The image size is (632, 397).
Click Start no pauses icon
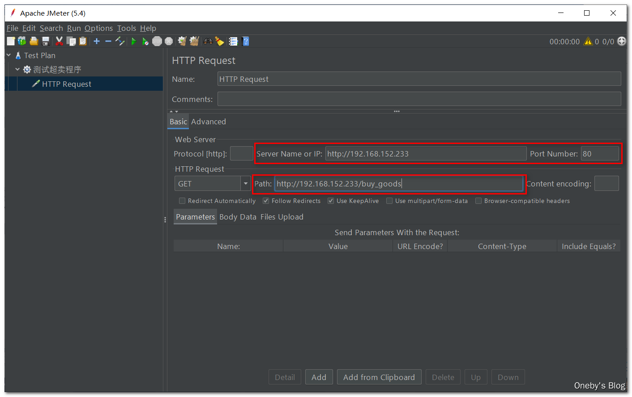145,41
